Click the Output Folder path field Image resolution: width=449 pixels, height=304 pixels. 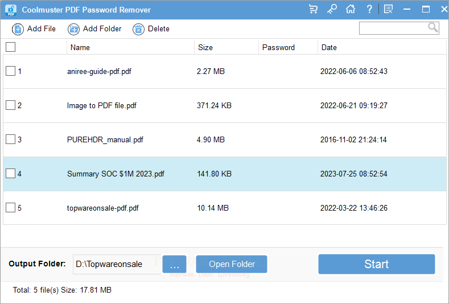pyautogui.click(x=117, y=264)
